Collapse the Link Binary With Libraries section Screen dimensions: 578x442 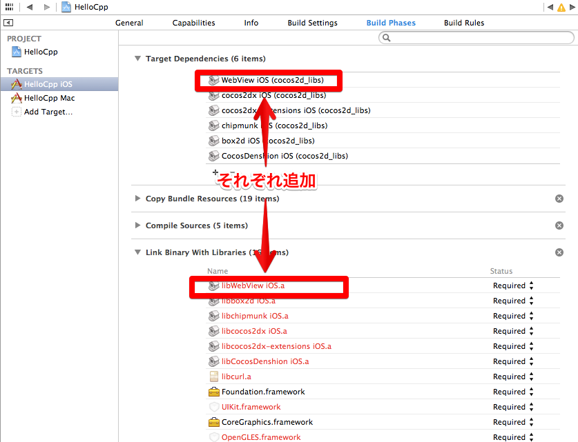[137, 252]
